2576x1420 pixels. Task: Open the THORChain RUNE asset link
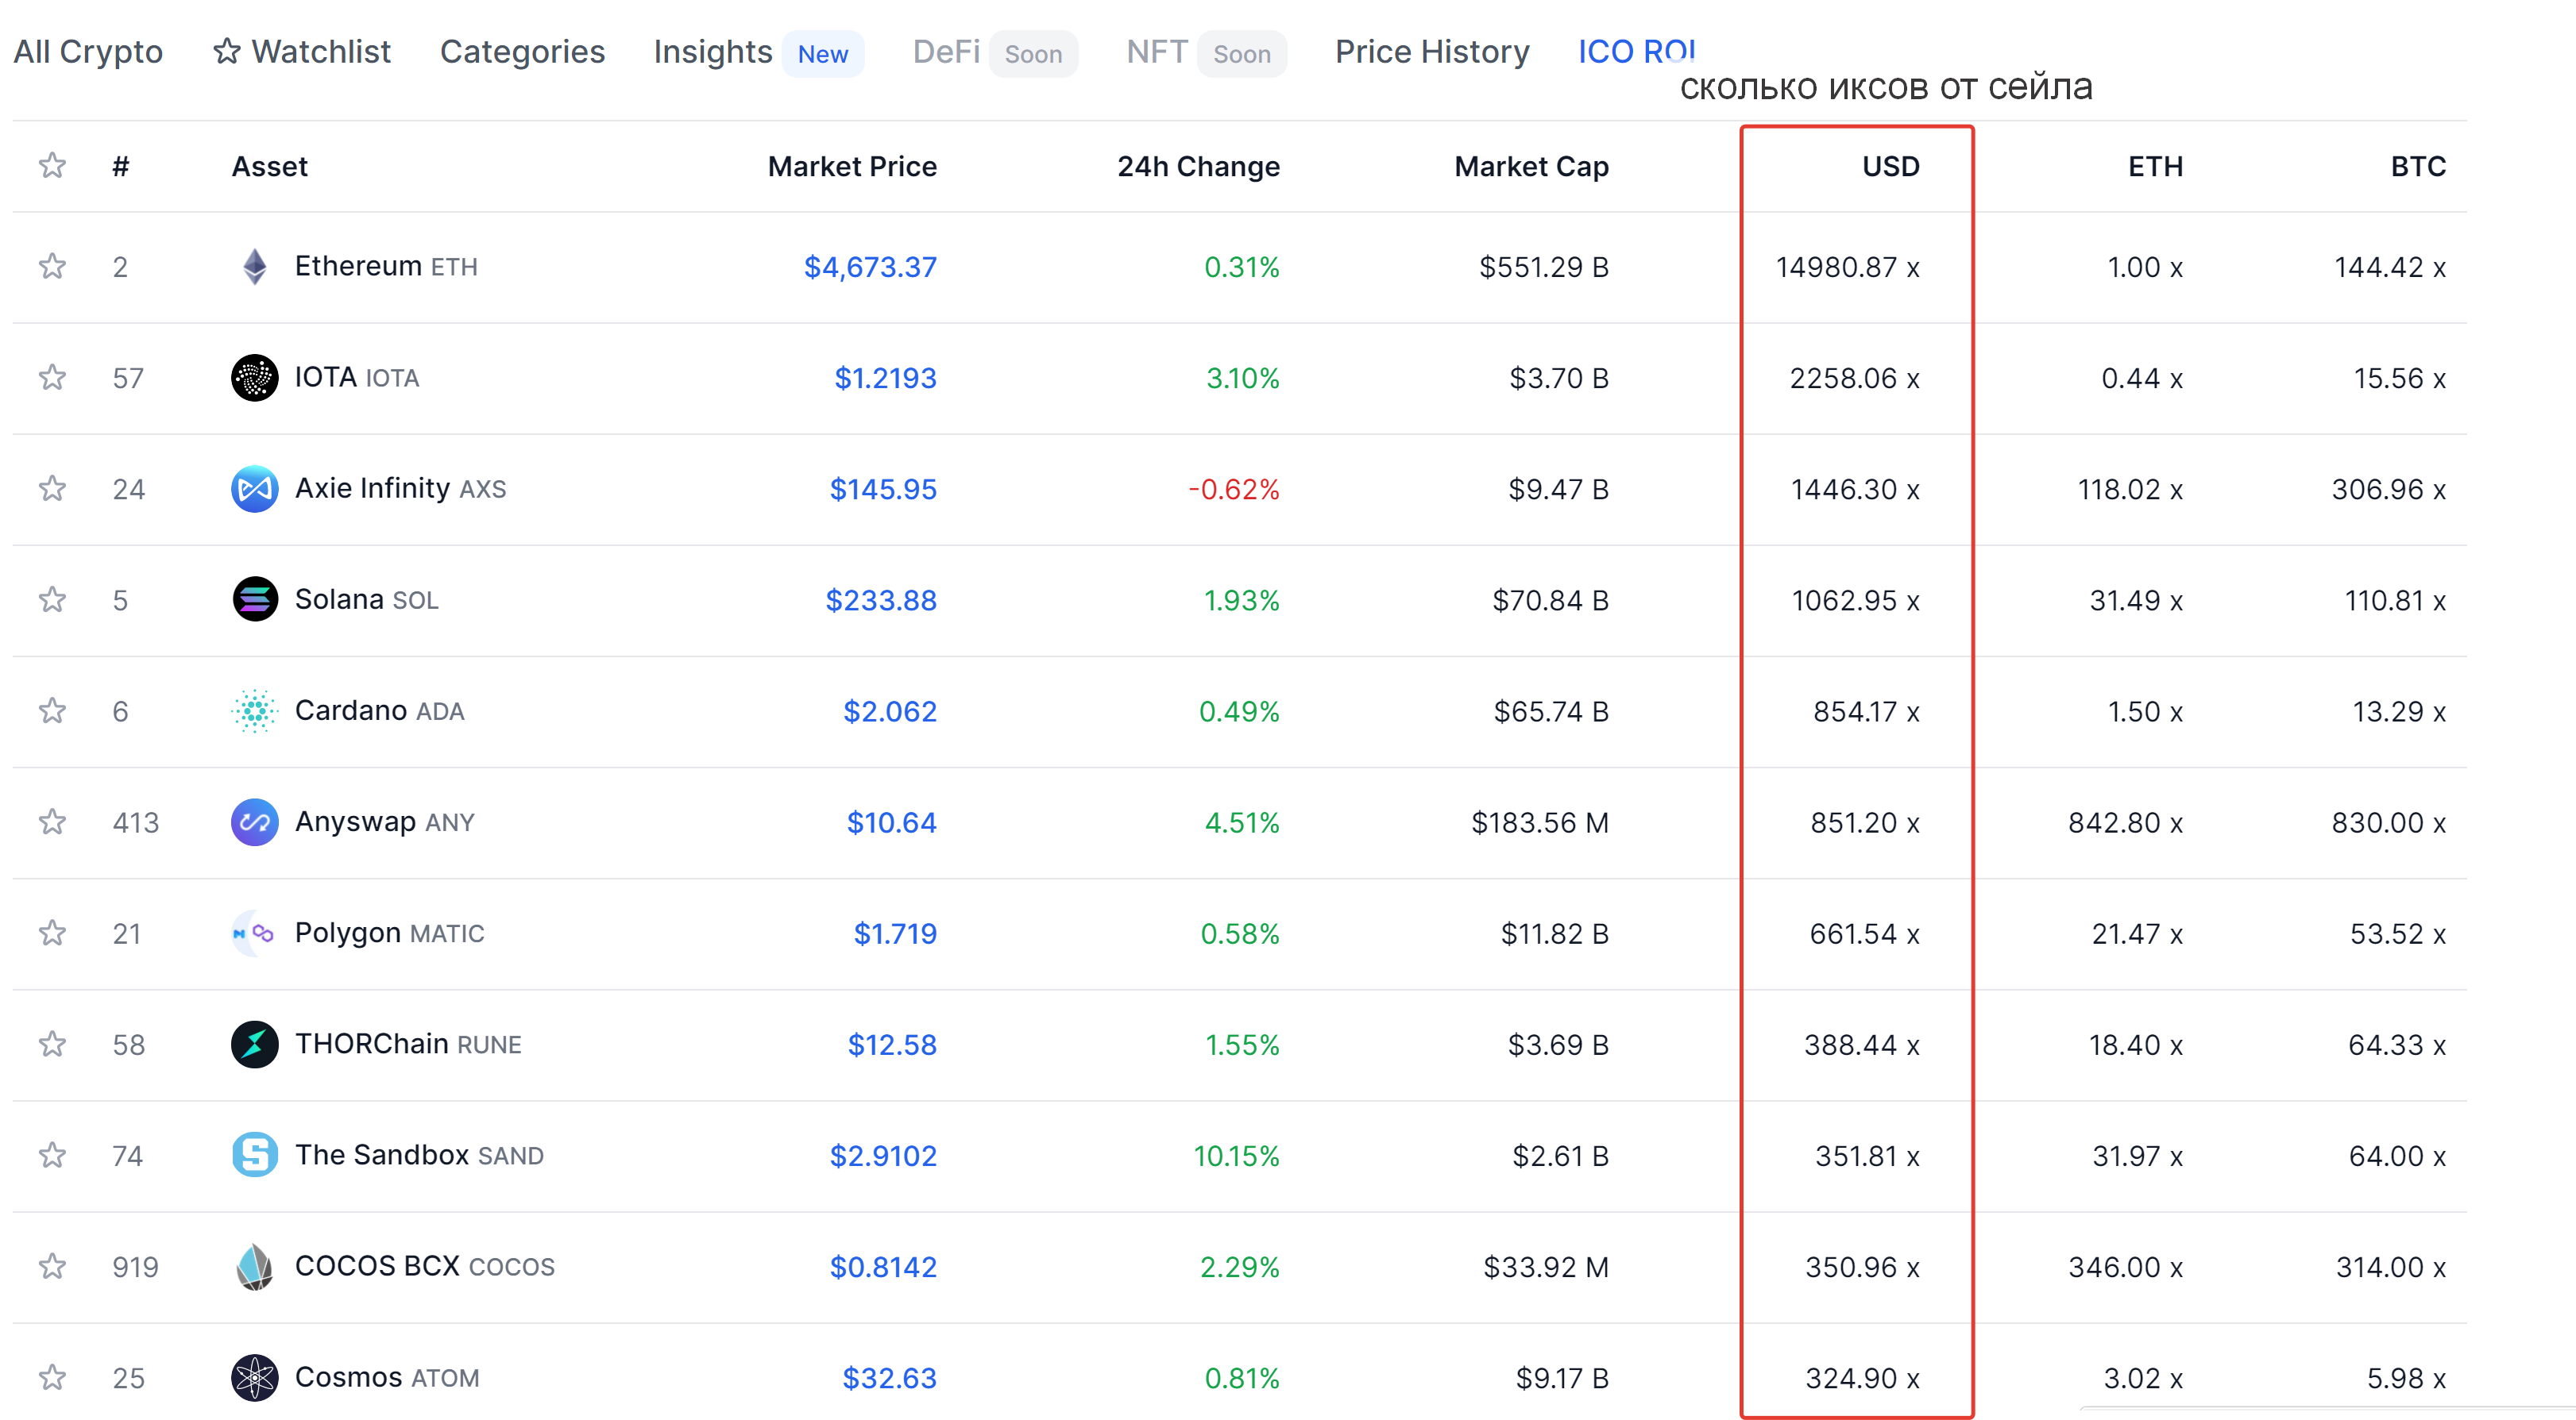tap(408, 1045)
